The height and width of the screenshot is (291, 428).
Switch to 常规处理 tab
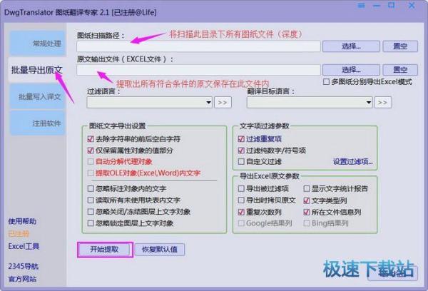tap(37, 44)
